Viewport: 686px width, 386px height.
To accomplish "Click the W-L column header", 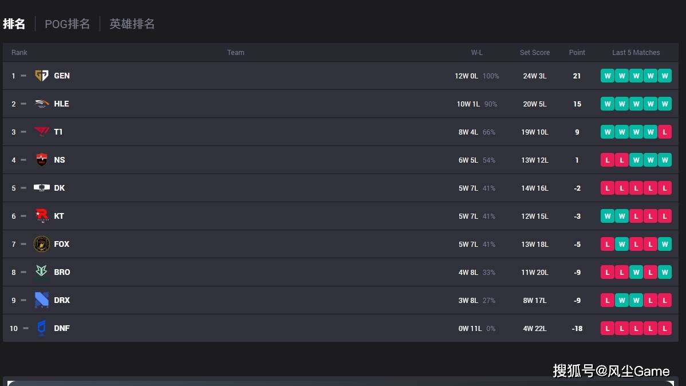I will pyautogui.click(x=477, y=53).
